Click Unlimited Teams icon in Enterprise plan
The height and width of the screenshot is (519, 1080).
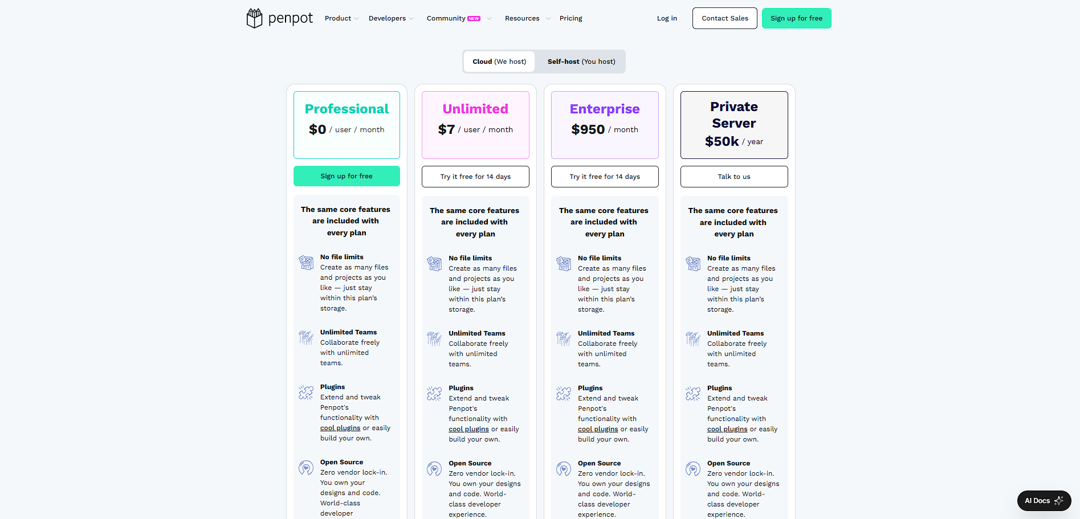pyautogui.click(x=564, y=339)
